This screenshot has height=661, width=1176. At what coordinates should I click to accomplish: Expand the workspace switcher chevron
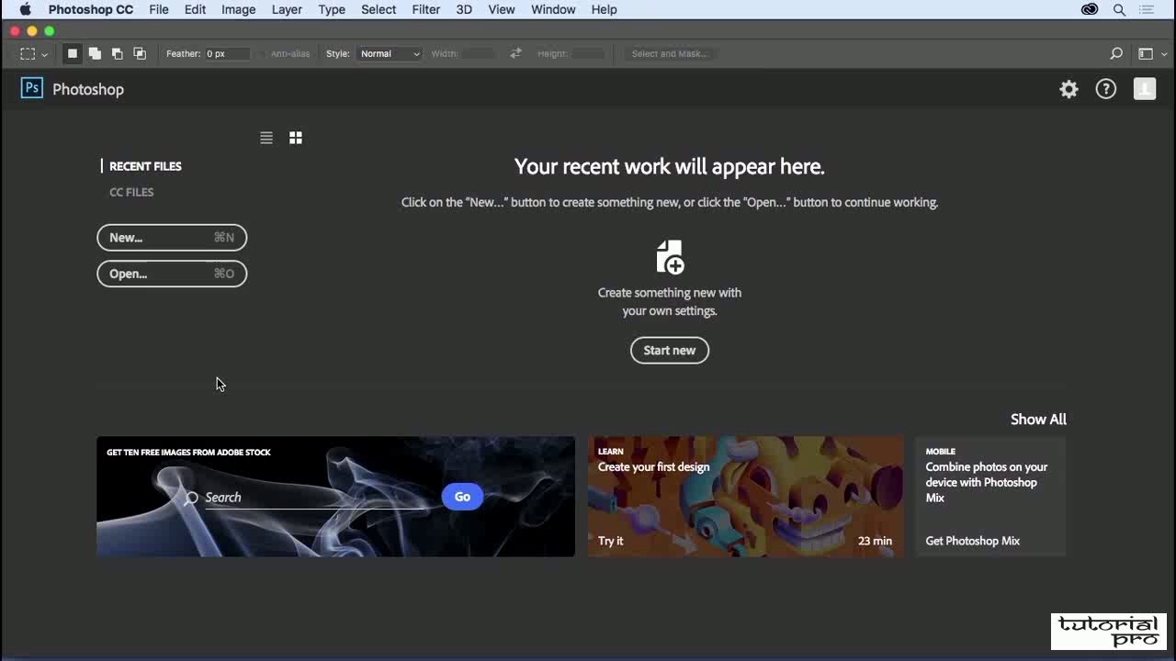1164,54
